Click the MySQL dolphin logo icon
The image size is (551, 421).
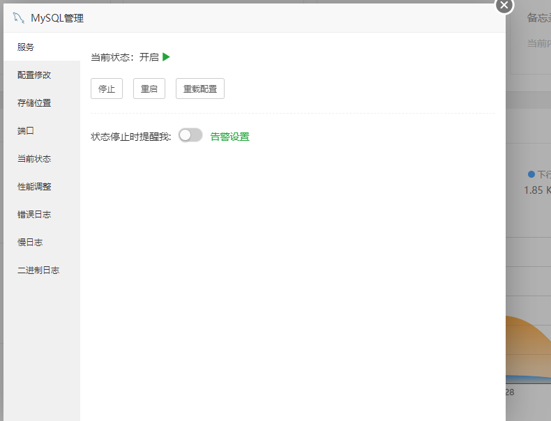point(19,18)
